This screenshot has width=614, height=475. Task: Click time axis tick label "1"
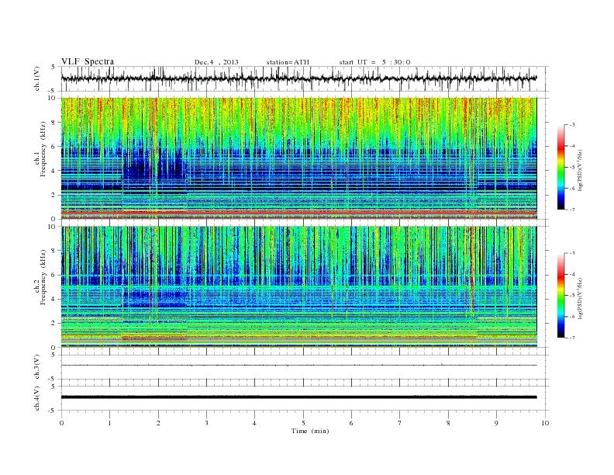(x=109, y=423)
